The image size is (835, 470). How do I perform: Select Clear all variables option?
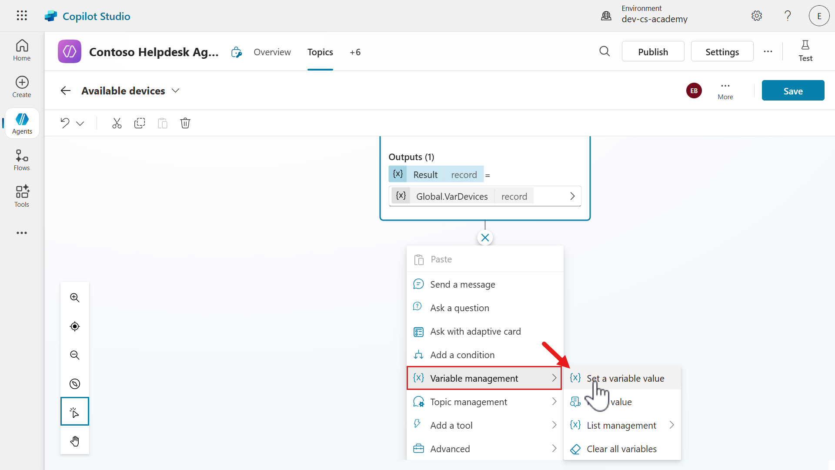(x=621, y=449)
